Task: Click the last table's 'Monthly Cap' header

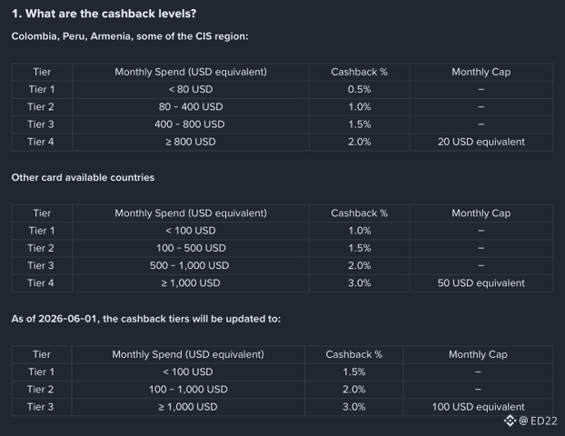Action: (x=478, y=354)
